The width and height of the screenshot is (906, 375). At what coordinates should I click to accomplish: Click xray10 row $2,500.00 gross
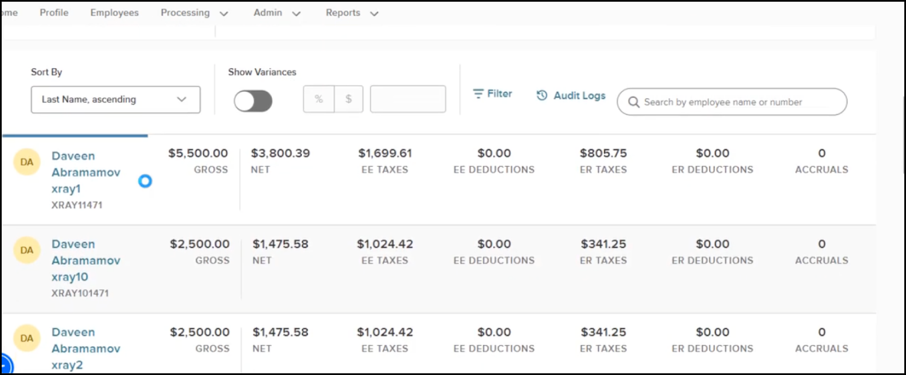click(200, 244)
